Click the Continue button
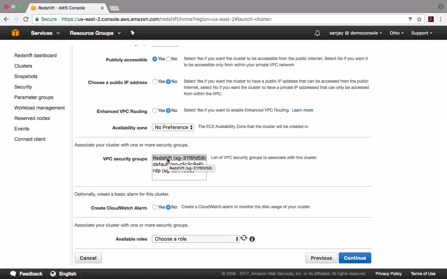Viewport: 447px width, 279px height. pos(355,258)
